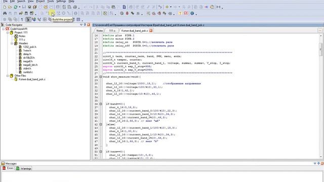Open the dropdown arrow beside the green Reopen icon
324x182 pixels.
click(x=19, y=7)
